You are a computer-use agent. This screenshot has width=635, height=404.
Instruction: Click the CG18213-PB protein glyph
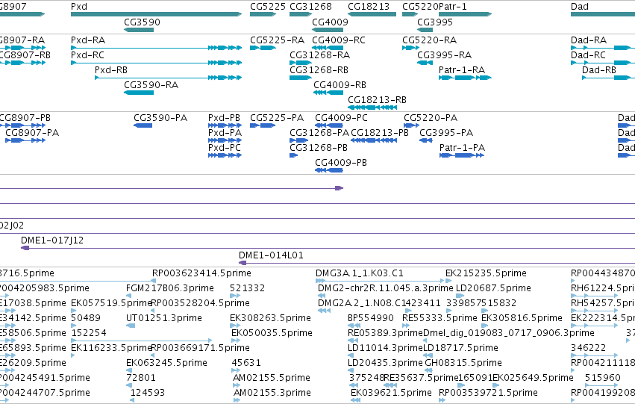(374, 140)
